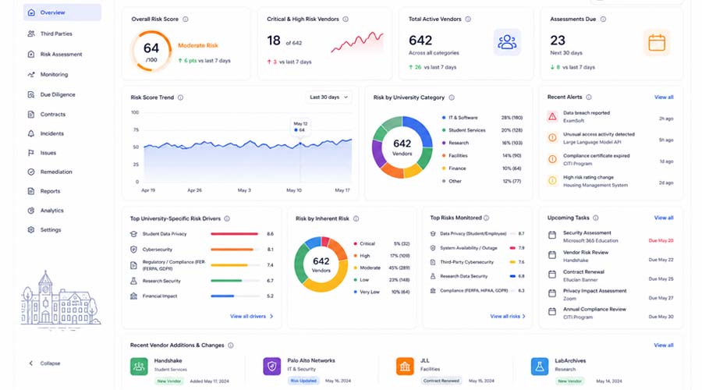Open the Risk Assessment sidebar item
Viewport: 702px width, 390px height.
point(62,54)
